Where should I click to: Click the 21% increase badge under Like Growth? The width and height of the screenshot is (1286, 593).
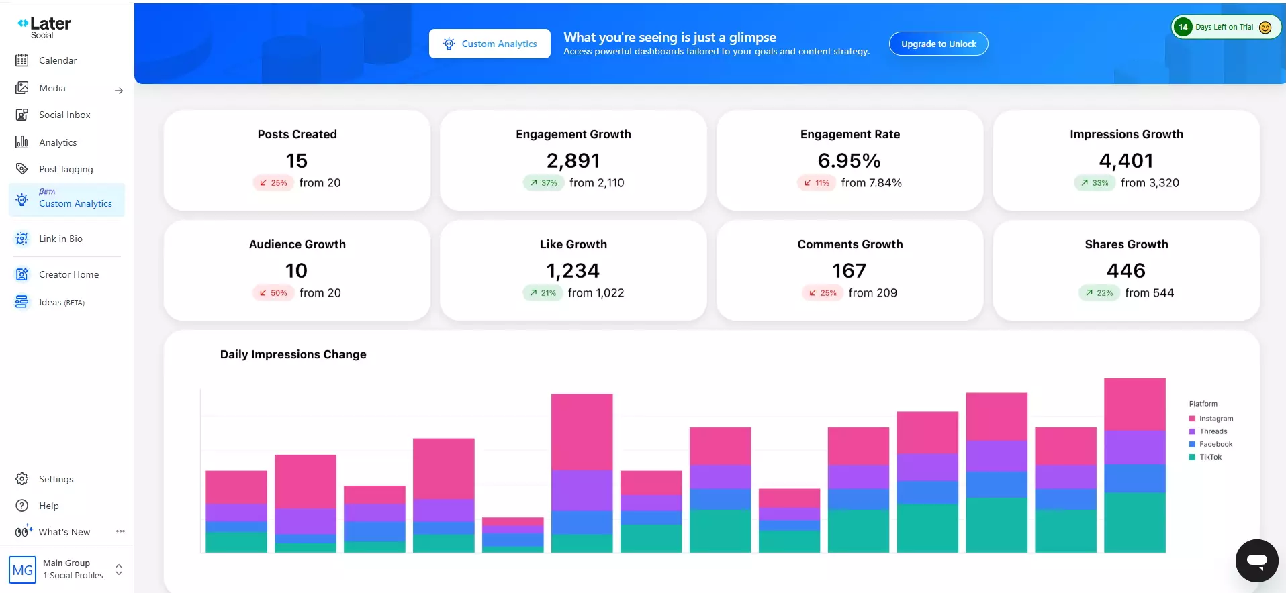point(543,293)
